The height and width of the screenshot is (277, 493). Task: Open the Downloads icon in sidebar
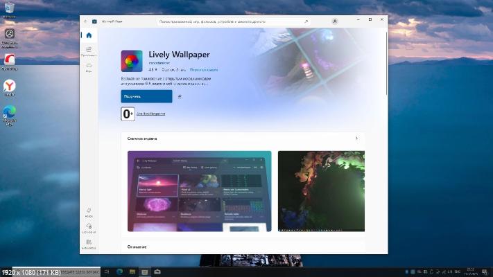pos(89,228)
